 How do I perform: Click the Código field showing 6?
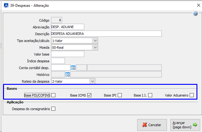coord(57,20)
